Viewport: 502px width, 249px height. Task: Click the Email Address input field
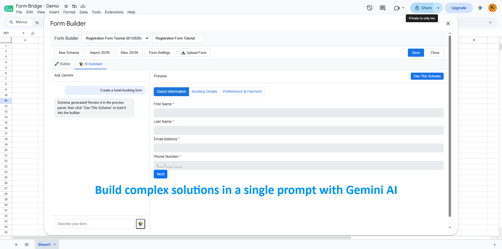click(x=299, y=148)
